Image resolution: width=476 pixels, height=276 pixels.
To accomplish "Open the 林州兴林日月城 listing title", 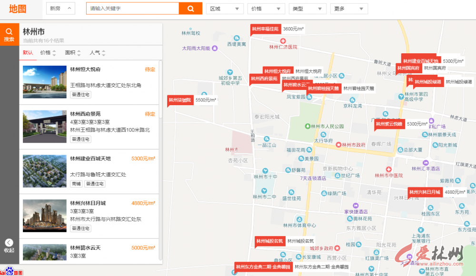I will pos(88,203).
